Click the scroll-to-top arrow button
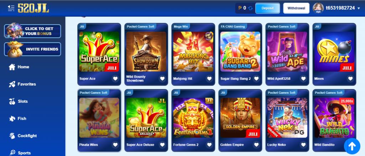The image size is (365, 156). point(352,146)
